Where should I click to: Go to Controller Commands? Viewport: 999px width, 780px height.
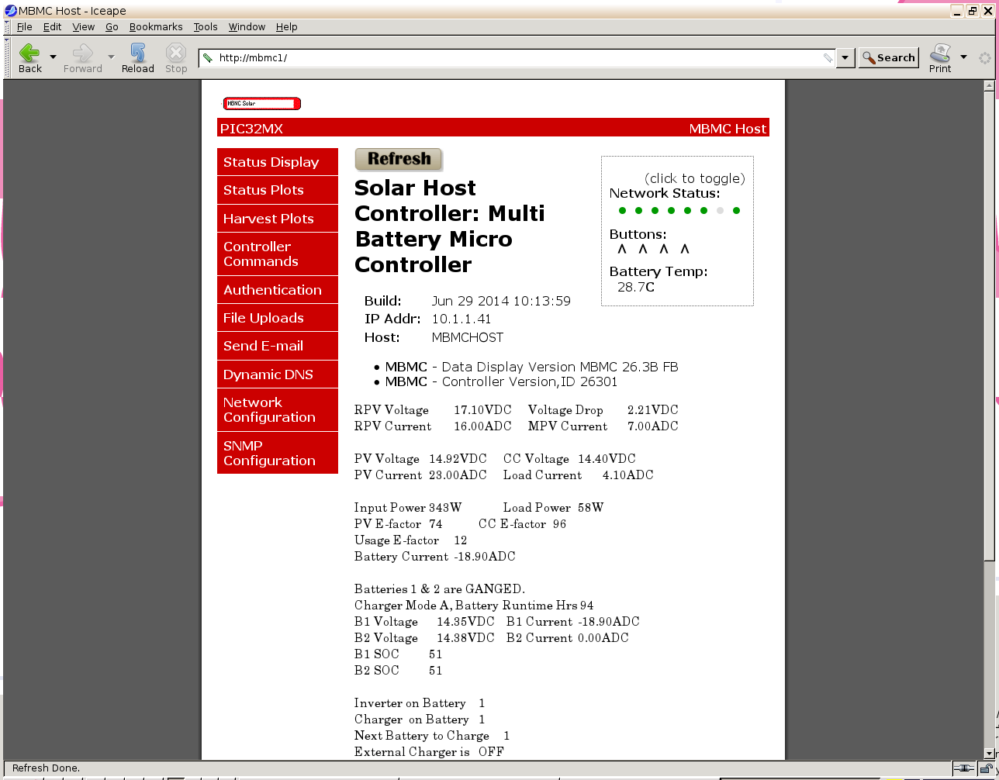click(278, 254)
